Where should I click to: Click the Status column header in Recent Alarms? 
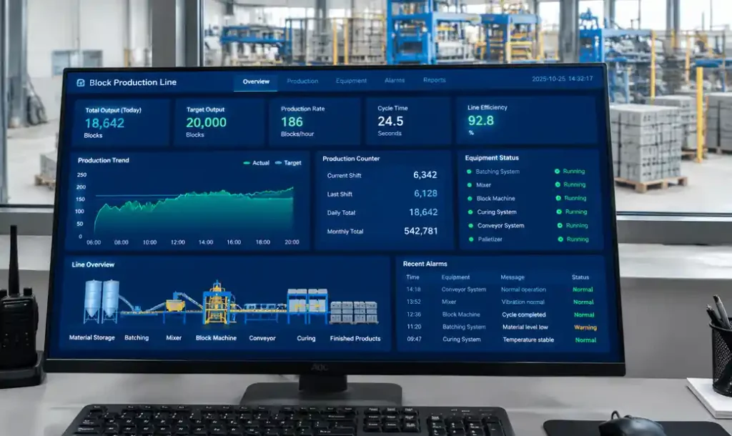(x=580, y=277)
